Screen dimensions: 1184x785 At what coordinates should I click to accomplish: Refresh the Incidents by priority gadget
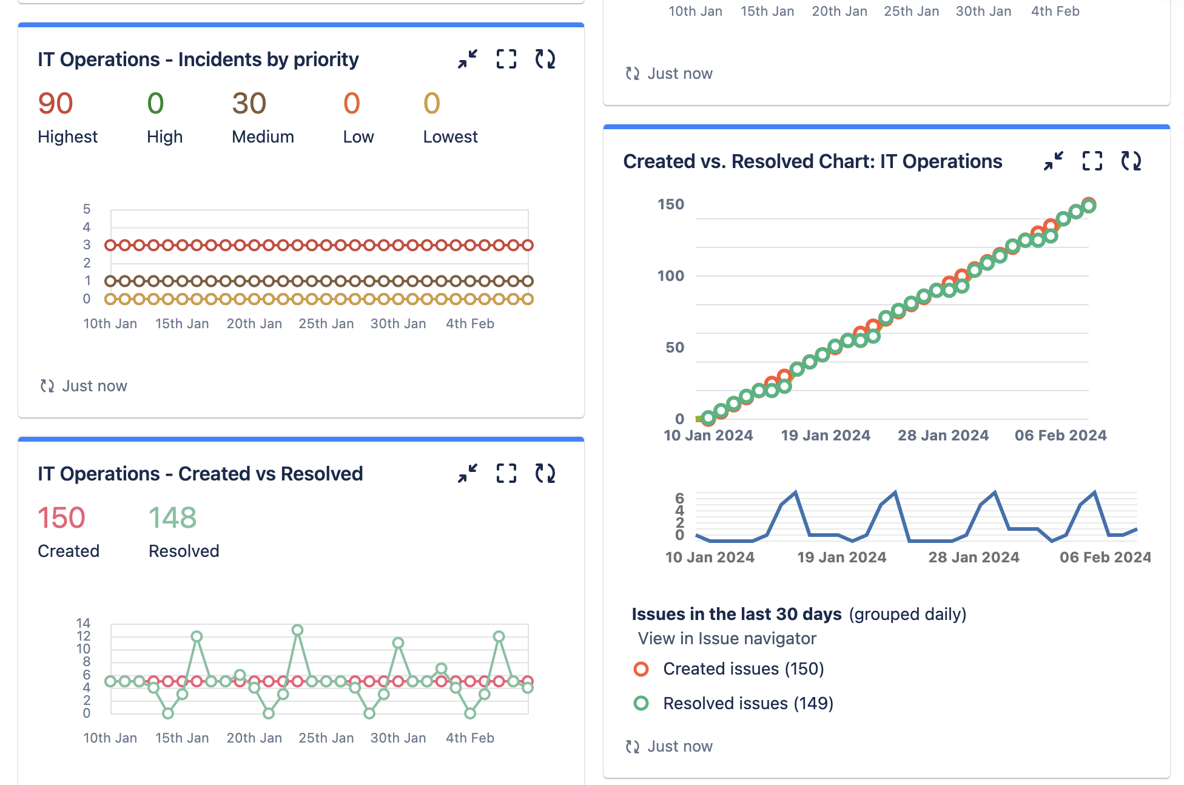545,59
